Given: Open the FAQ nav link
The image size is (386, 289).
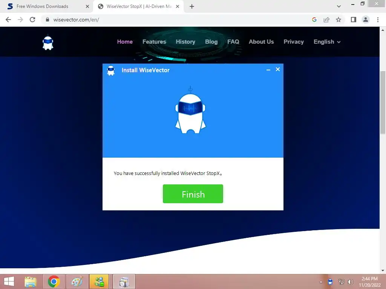Looking at the screenshot, I should pyautogui.click(x=233, y=42).
